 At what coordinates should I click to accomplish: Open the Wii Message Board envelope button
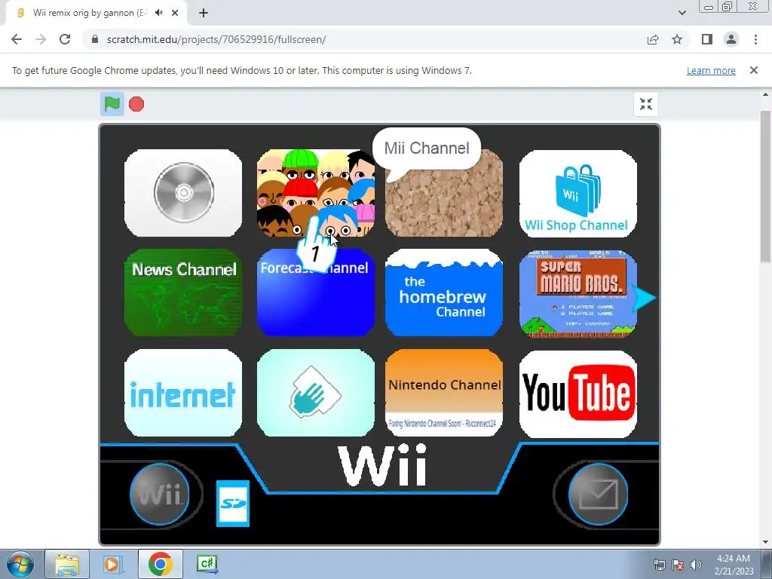[x=598, y=494]
